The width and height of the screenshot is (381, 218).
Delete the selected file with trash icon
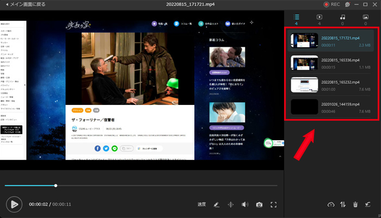(355, 204)
